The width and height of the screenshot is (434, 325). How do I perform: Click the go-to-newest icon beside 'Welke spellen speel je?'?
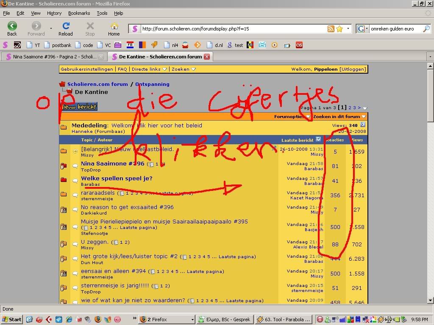click(x=75, y=180)
